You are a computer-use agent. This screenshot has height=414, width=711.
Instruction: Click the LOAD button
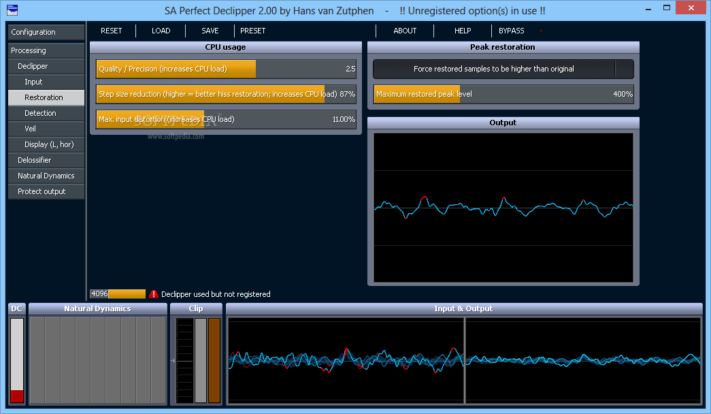click(161, 31)
